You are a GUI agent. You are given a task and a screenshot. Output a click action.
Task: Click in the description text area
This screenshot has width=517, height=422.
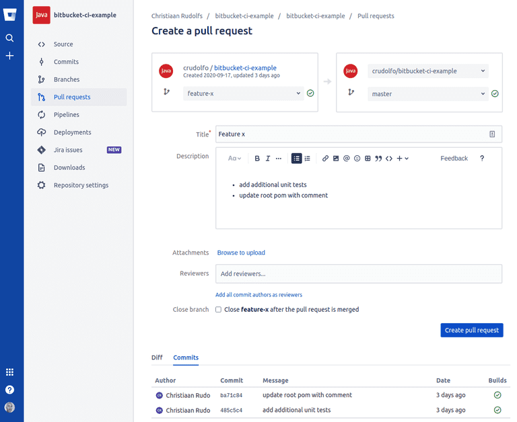[x=359, y=198]
